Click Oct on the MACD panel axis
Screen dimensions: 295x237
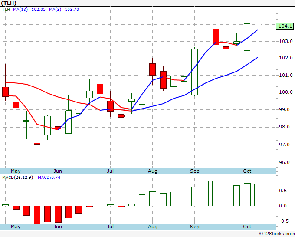click(x=247, y=227)
